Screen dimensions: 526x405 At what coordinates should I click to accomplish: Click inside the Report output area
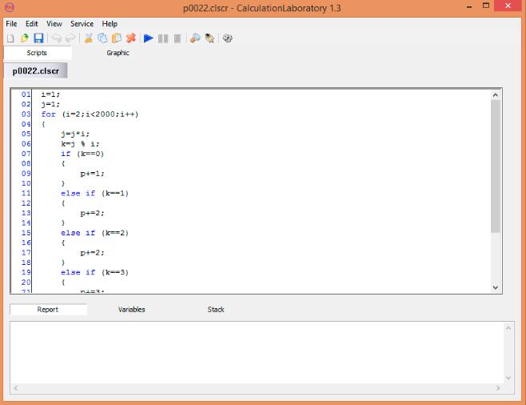pos(256,351)
